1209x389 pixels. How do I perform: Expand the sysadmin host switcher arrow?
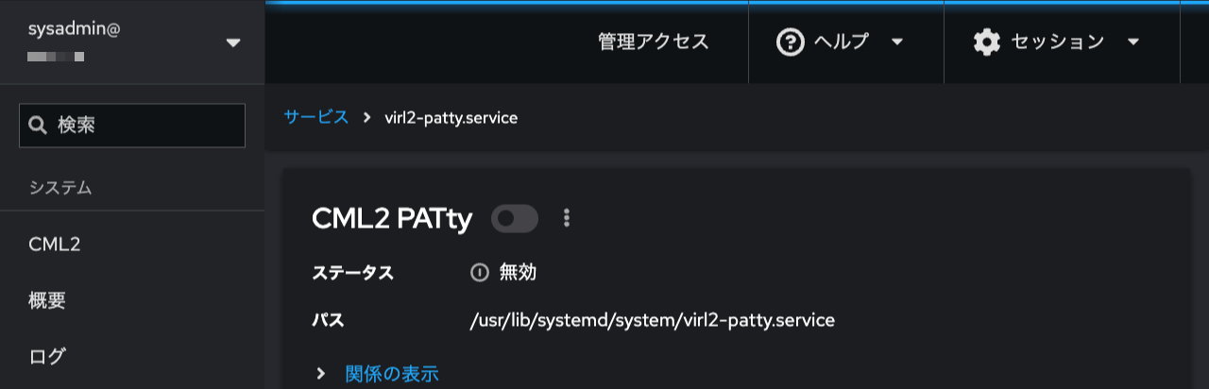pyautogui.click(x=233, y=42)
